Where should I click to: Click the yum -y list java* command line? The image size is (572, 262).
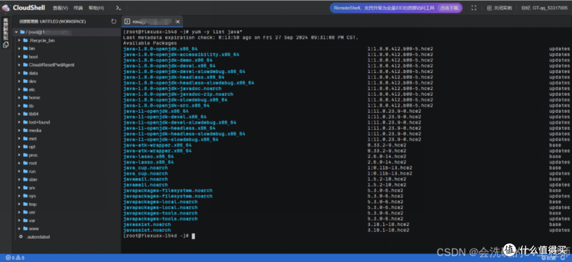[217, 32]
